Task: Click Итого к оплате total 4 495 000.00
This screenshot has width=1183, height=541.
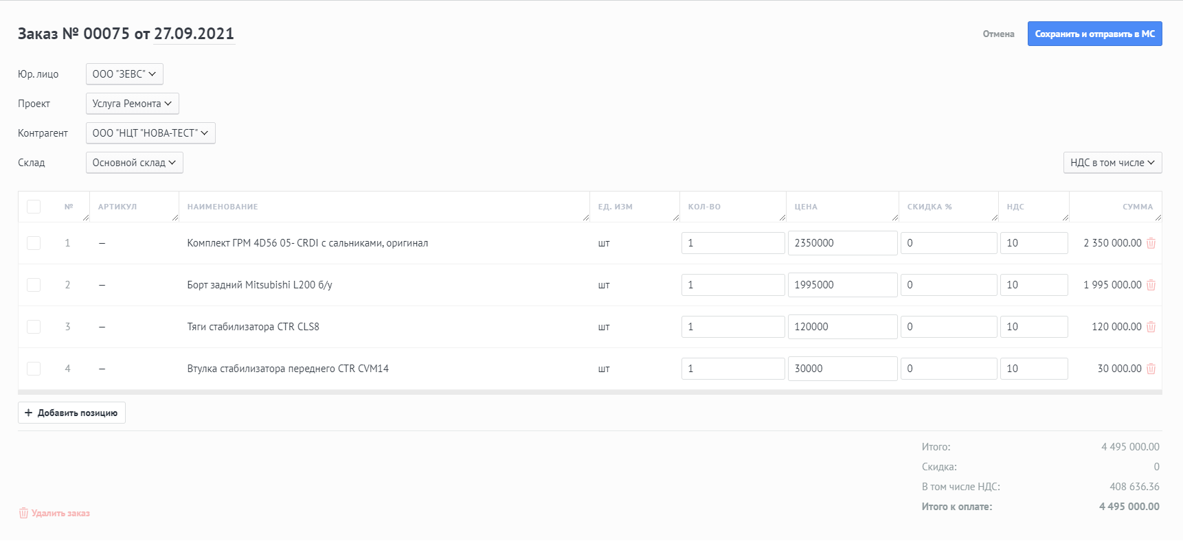Action: click(x=1129, y=507)
